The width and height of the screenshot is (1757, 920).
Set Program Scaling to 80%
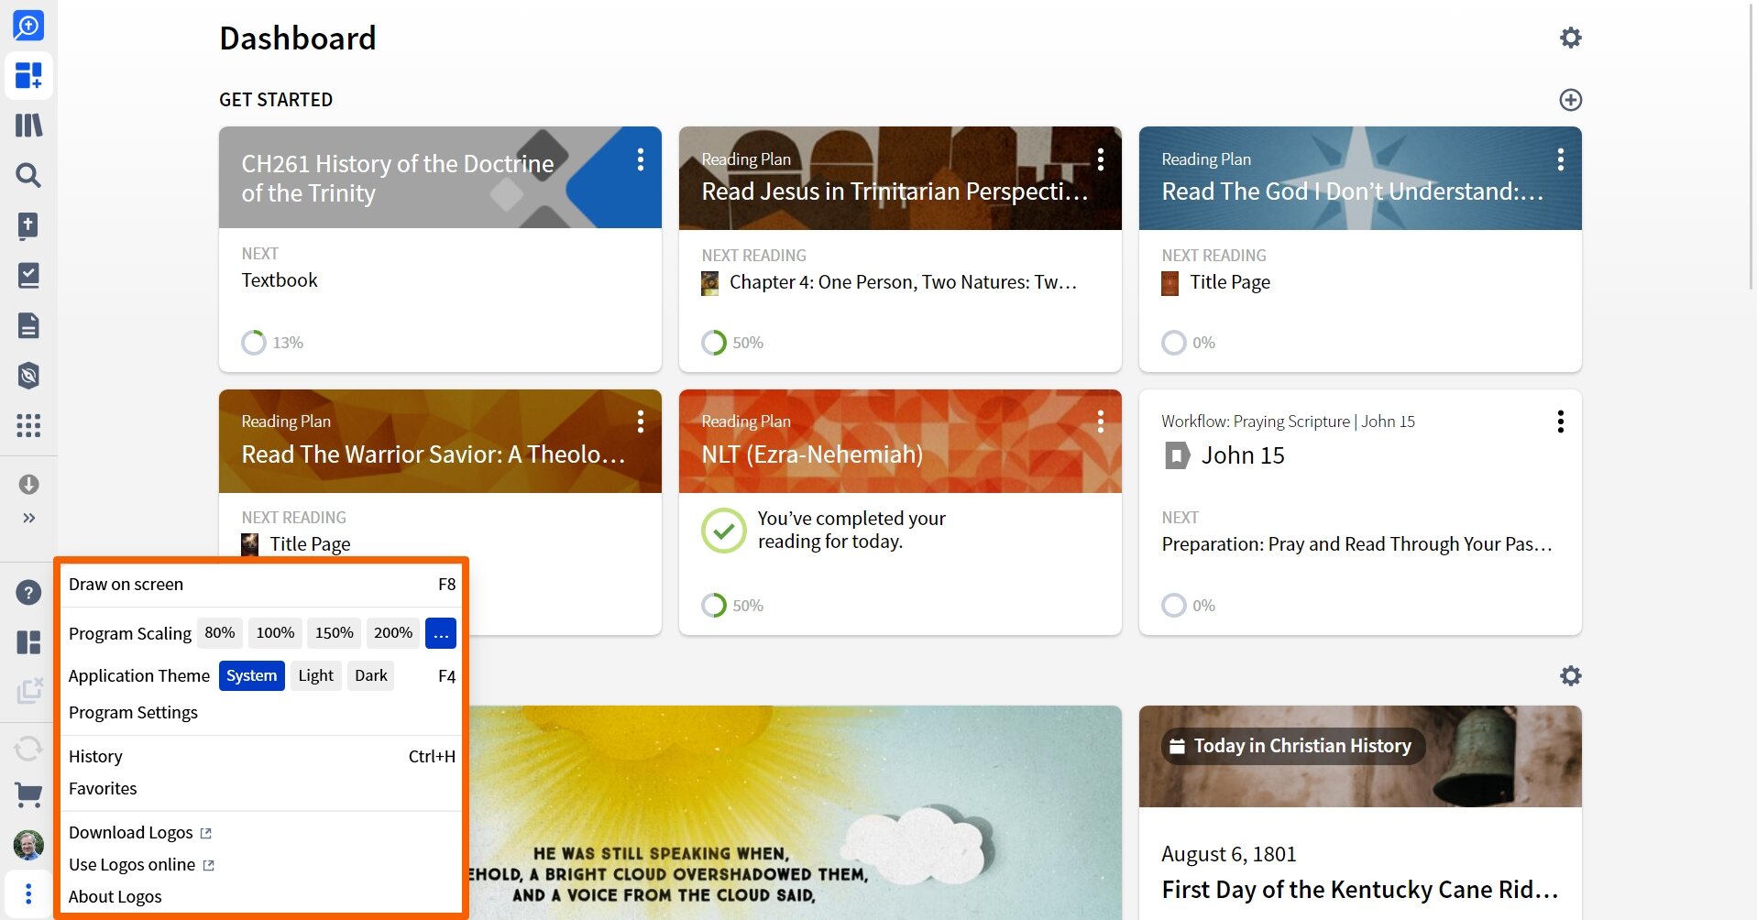point(220,632)
